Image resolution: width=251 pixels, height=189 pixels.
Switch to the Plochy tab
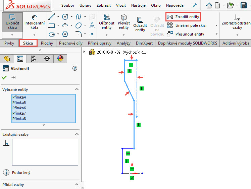47,43
